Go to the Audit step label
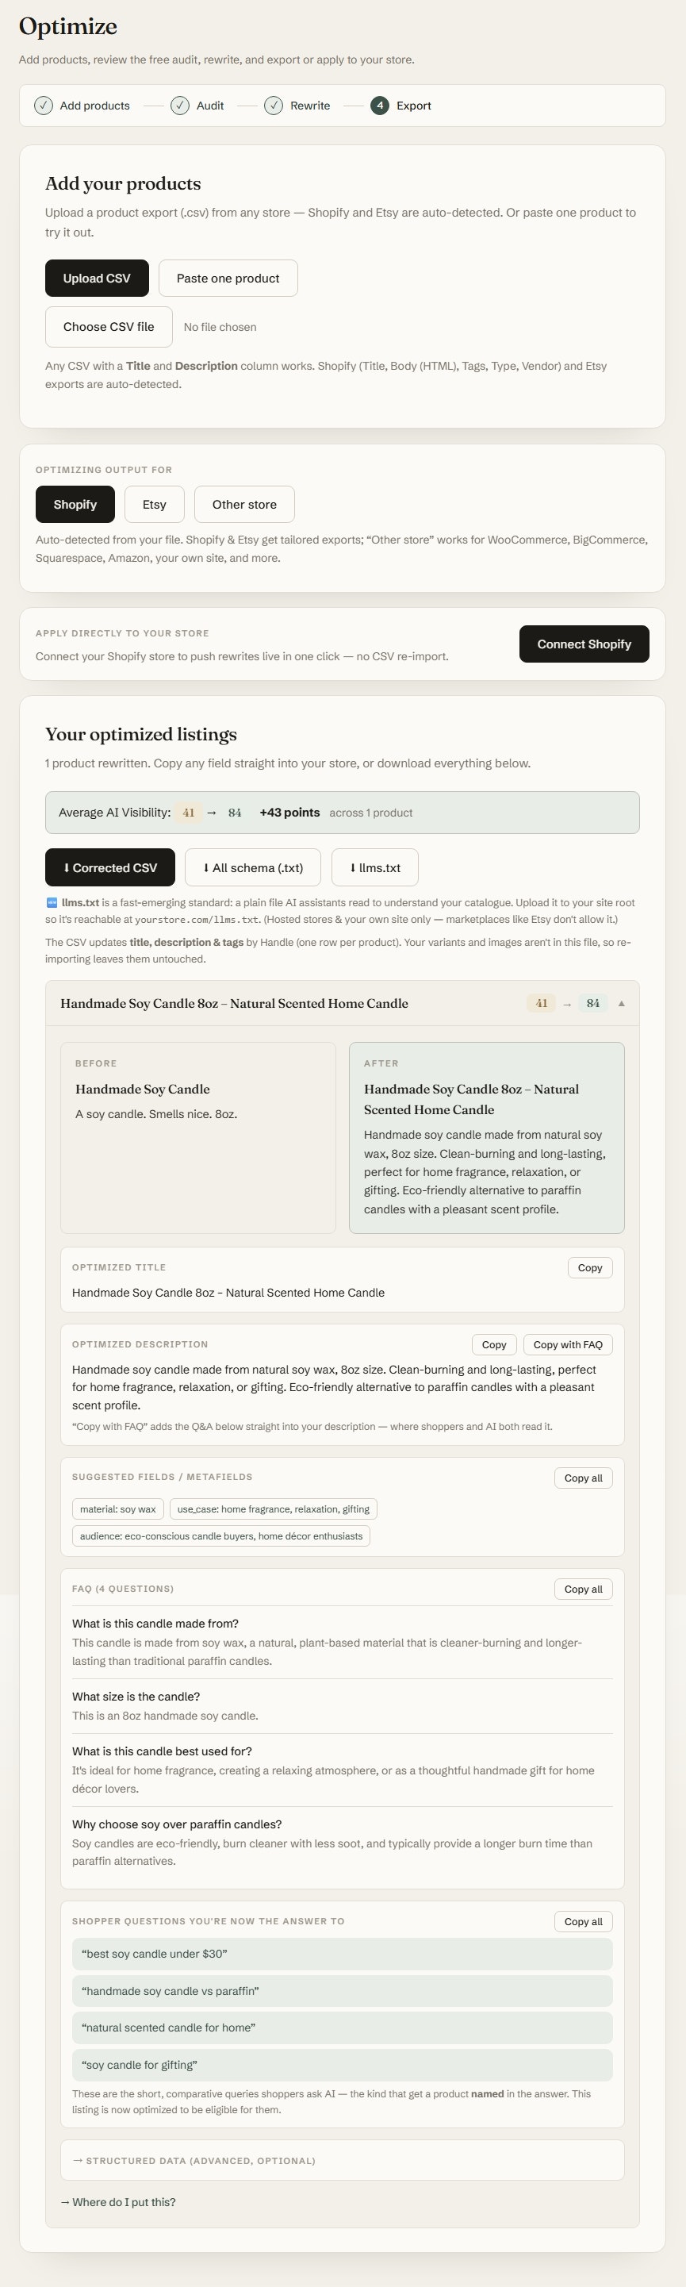 [210, 106]
